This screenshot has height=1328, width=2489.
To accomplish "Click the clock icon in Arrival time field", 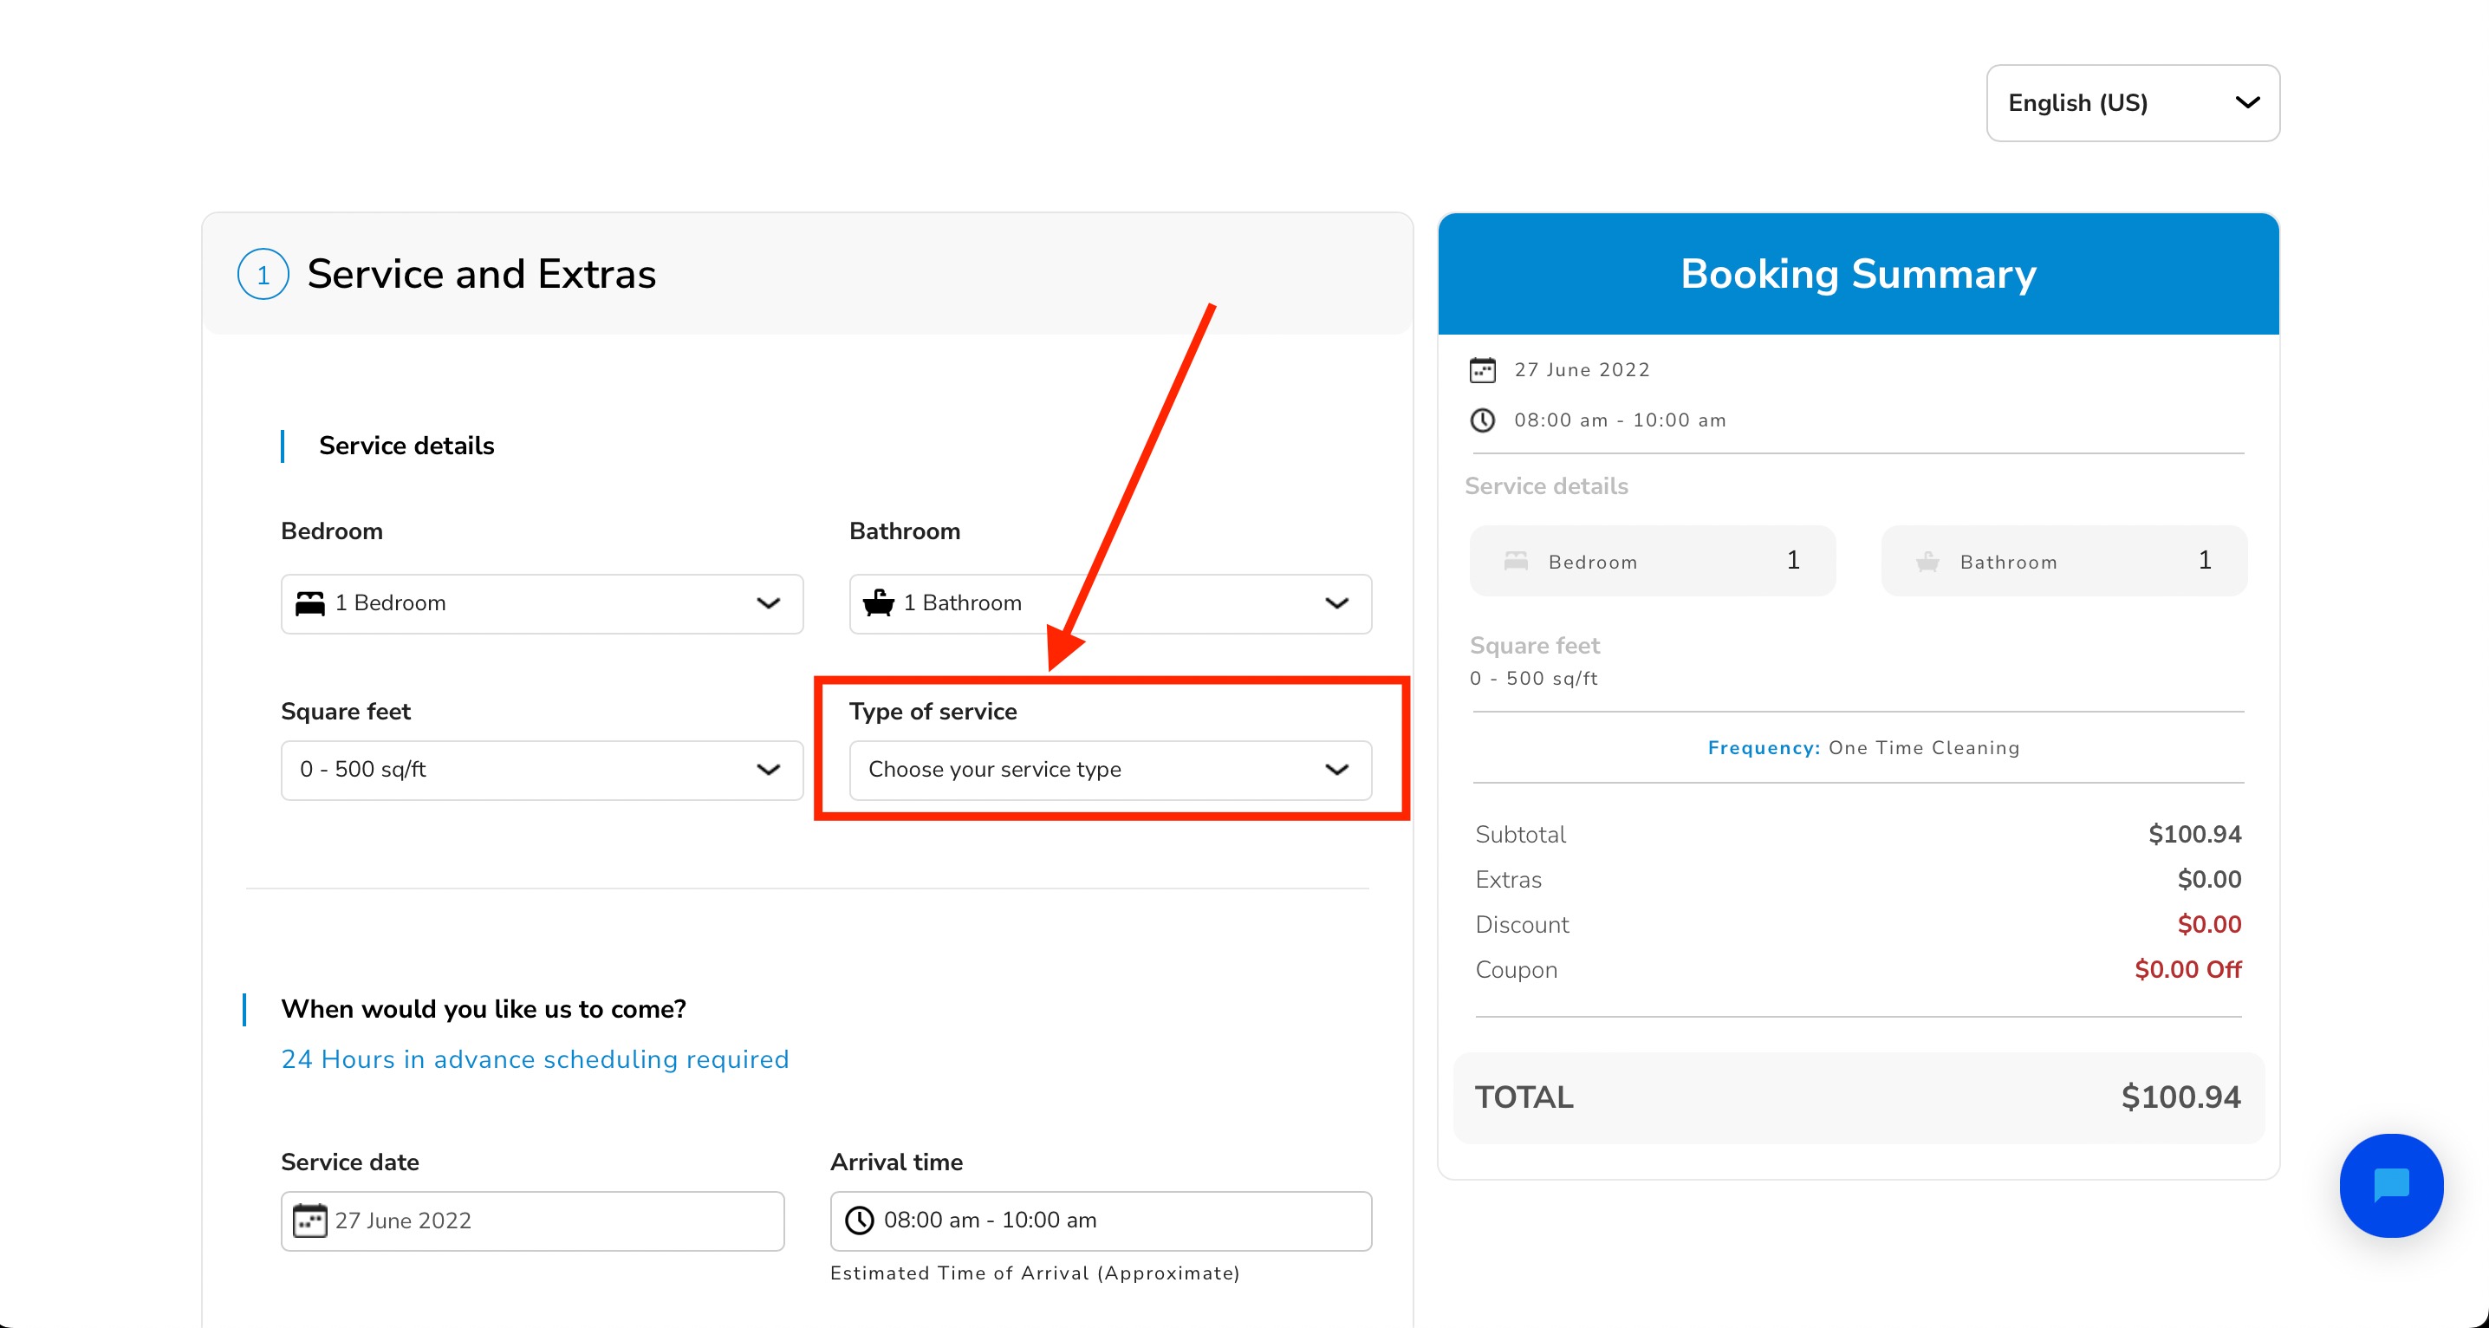I will [859, 1220].
